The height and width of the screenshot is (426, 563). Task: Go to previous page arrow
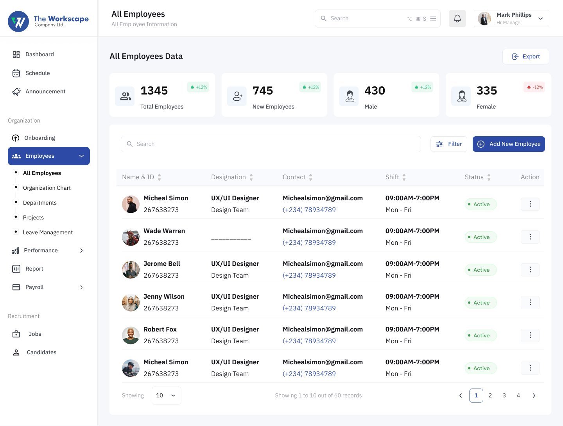[461, 396]
